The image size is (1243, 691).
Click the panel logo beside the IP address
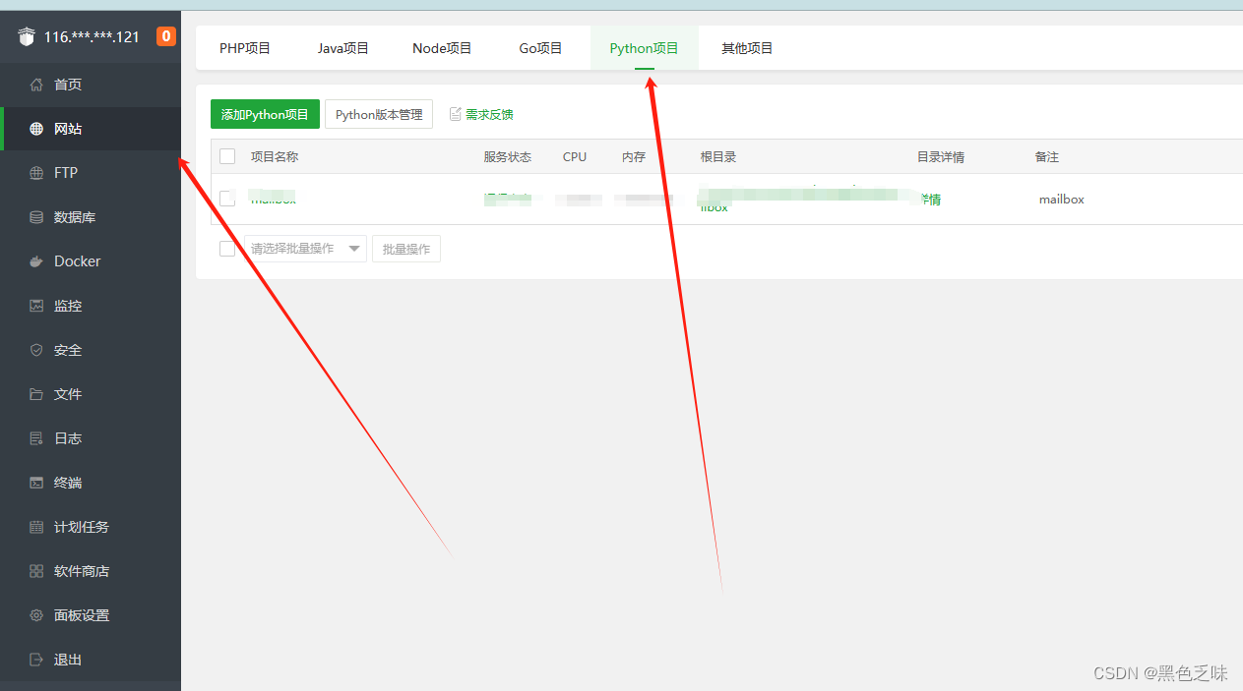coord(27,37)
